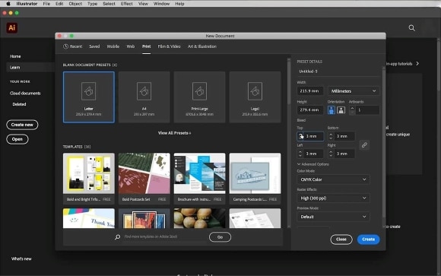Click the Open button on Home screen

coord(17,139)
